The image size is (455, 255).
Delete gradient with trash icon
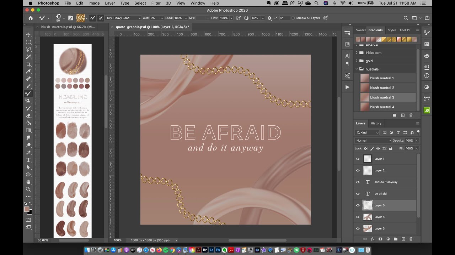pos(411,115)
